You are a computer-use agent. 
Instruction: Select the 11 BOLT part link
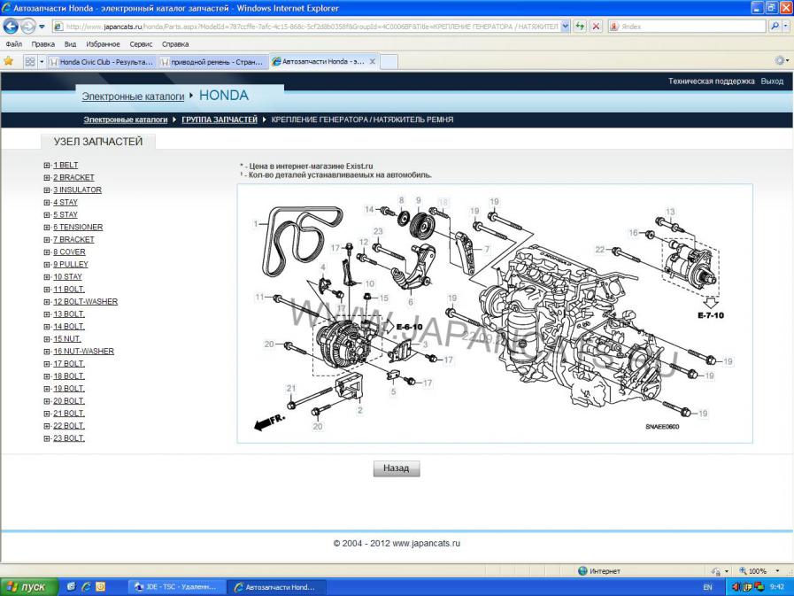pyautogui.click(x=69, y=290)
